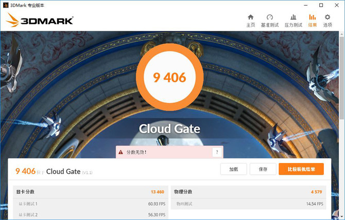Click the 分数无效 invalid score banner
Image resolution: width=345 pixels, height=220 pixels.
coord(169,152)
